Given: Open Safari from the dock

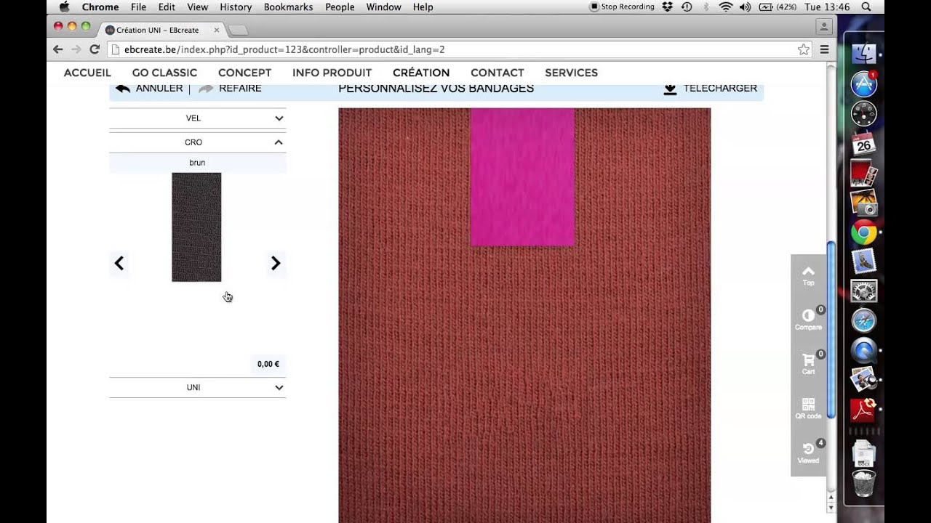Looking at the screenshot, I should pyautogui.click(x=864, y=320).
